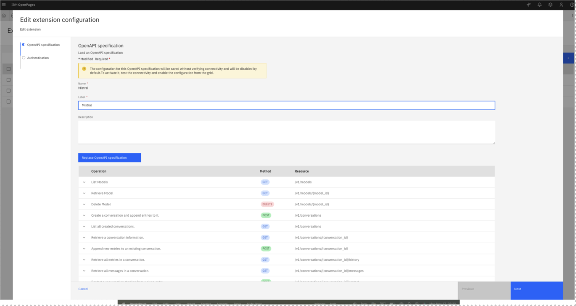Image resolution: width=576 pixels, height=306 pixels.
Task: Select the Authentication step
Action: click(x=38, y=58)
